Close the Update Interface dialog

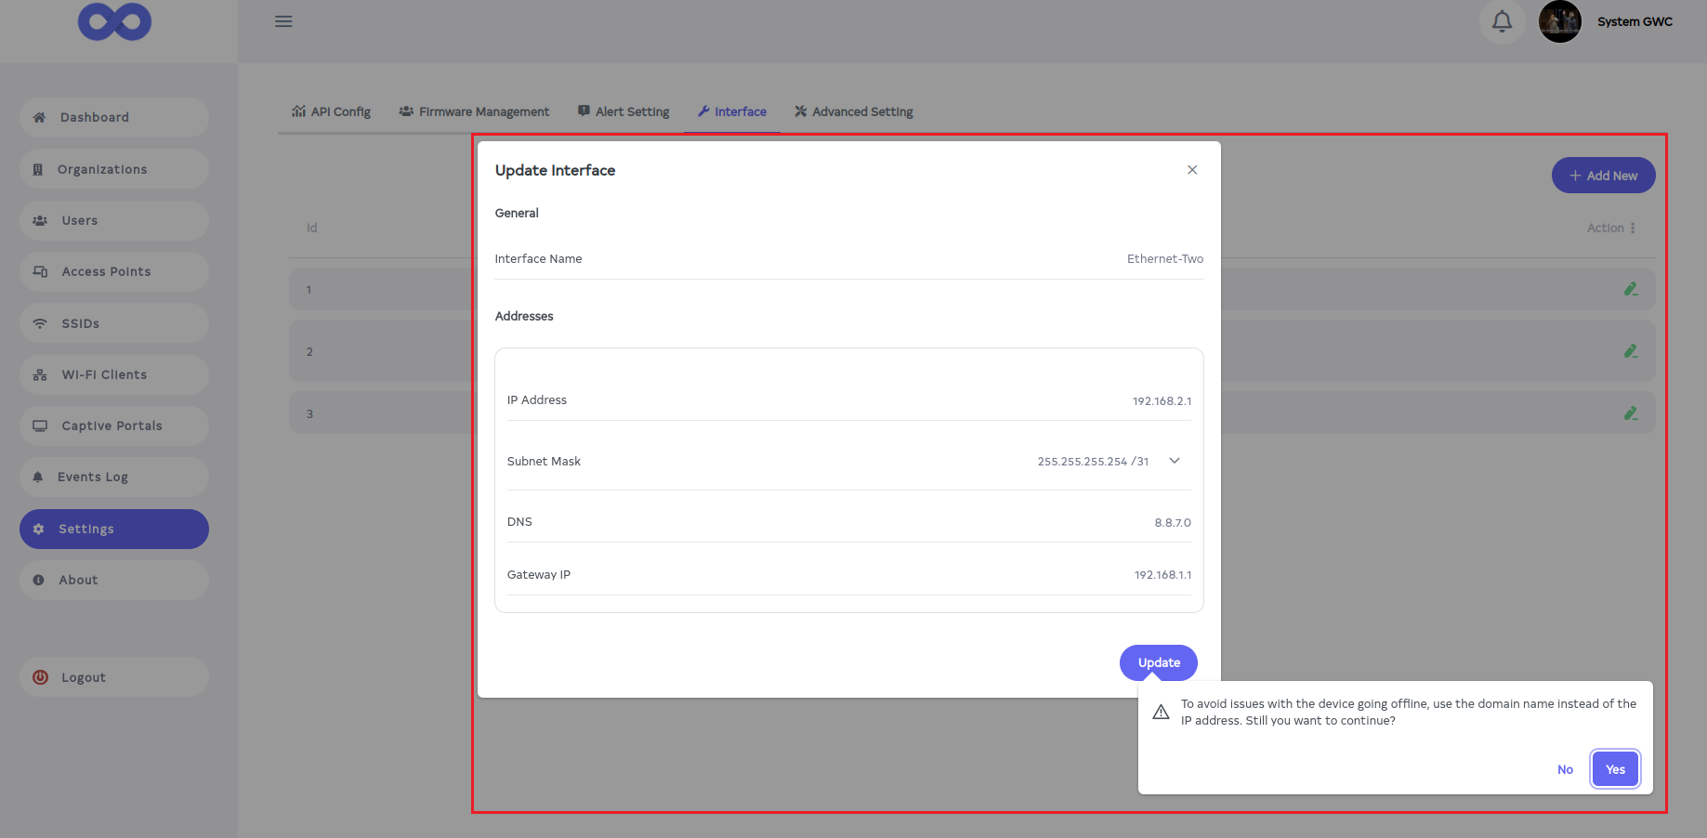pyautogui.click(x=1191, y=170)
